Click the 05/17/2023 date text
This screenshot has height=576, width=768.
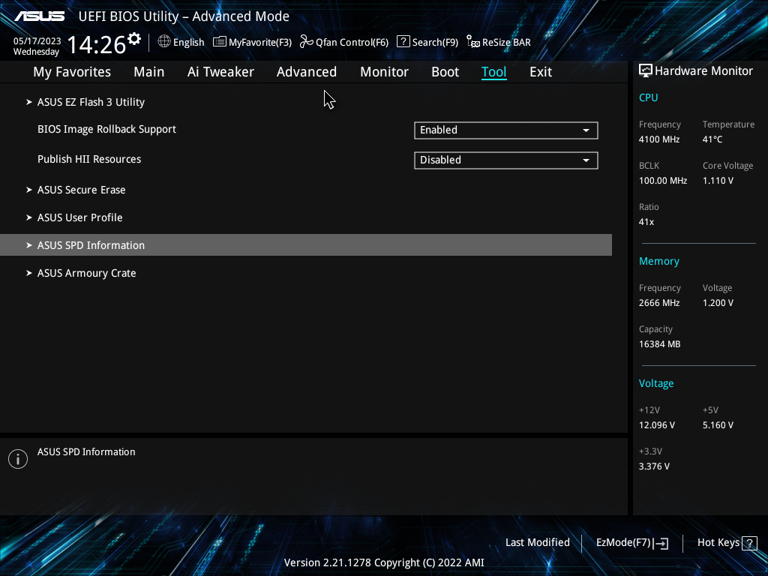point(37,41)
